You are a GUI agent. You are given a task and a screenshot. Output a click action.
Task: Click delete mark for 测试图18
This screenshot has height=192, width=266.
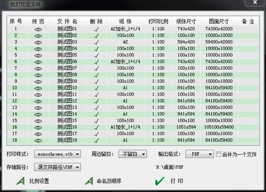96,141
